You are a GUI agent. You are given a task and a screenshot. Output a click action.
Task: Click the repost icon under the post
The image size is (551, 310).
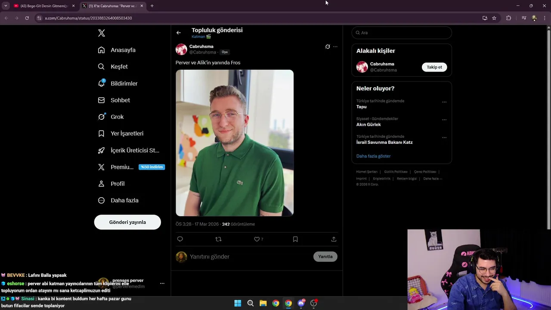coord(218,239)
